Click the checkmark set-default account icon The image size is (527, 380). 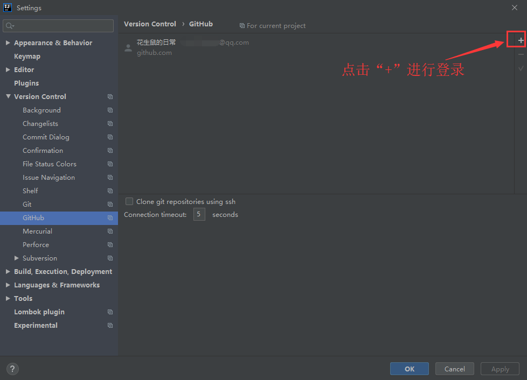521,68
